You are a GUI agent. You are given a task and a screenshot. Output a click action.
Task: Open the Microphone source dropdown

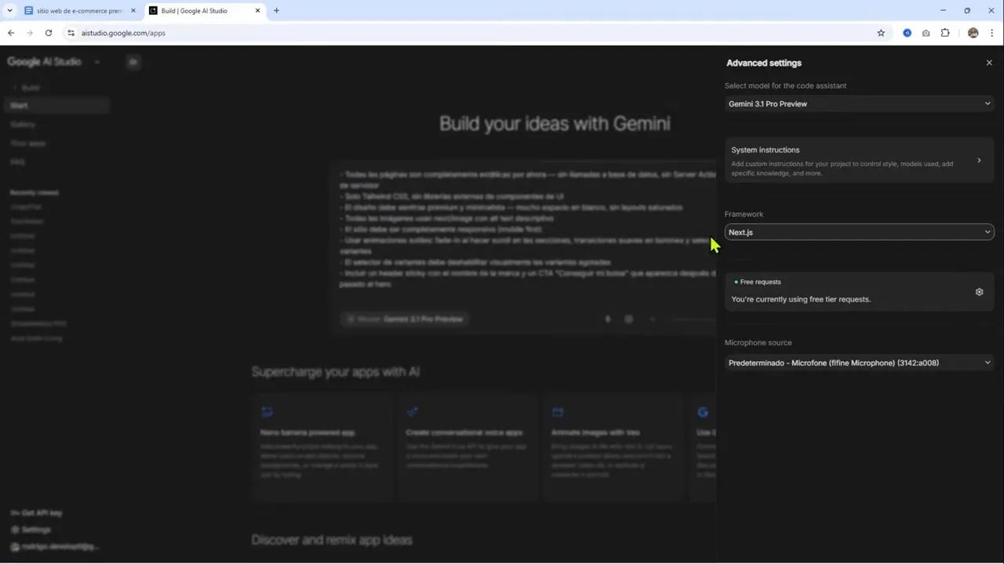(x=858, y=363)
